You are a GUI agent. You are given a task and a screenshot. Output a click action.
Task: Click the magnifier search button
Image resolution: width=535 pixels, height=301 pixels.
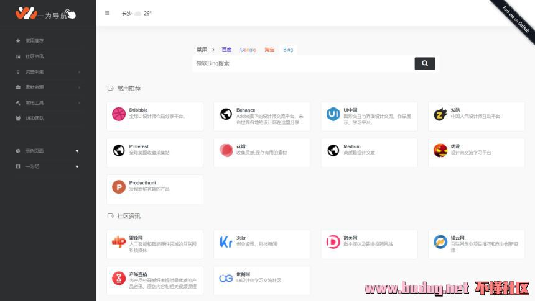tap(425, 63)
